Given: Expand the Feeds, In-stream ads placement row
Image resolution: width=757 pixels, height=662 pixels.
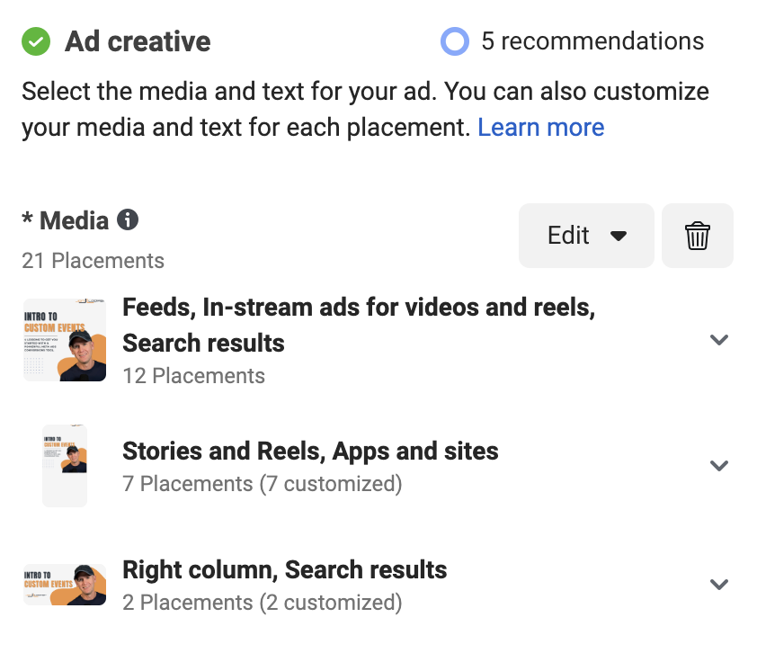Looking at the screenshot, I should [x=718, y=340].
